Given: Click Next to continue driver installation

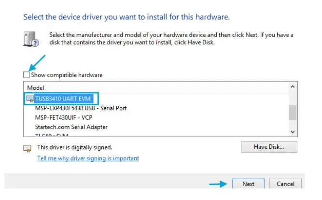Looking at the screenshot, I should point(248,184).
